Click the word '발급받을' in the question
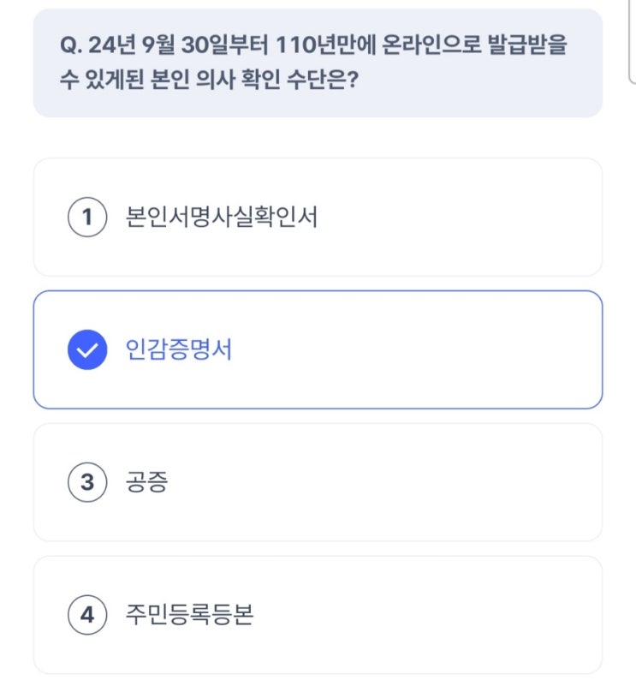The image size is (636, 698). pyautogui.click(x=520, y=45)
